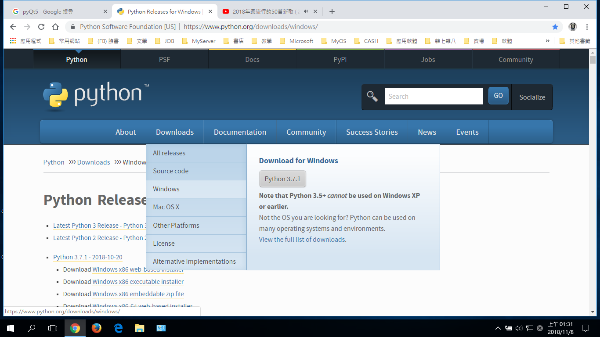Open Python 3.7.1 - 2018-10-20 link
600x337 pixels.
click(88, 257)
